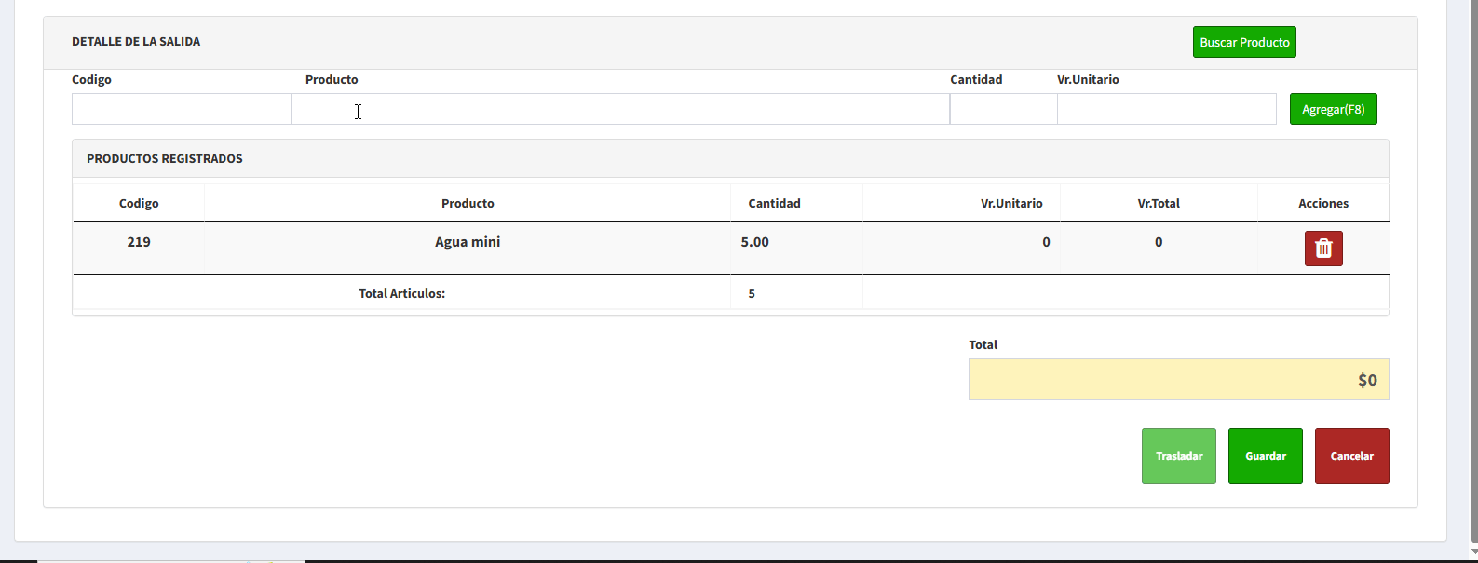Click the scrollbar down arrow at bottom right
The width and height of the screenshot is (1478, 563).
pyautogui.click(x=1471, y=552)
